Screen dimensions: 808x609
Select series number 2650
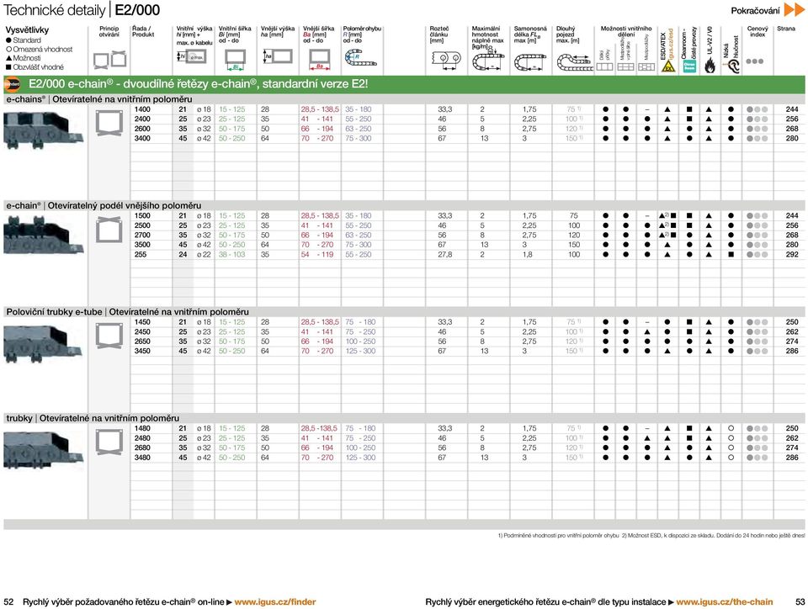(x=142, y=342)
